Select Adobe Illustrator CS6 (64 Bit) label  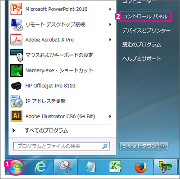[60, 116]
